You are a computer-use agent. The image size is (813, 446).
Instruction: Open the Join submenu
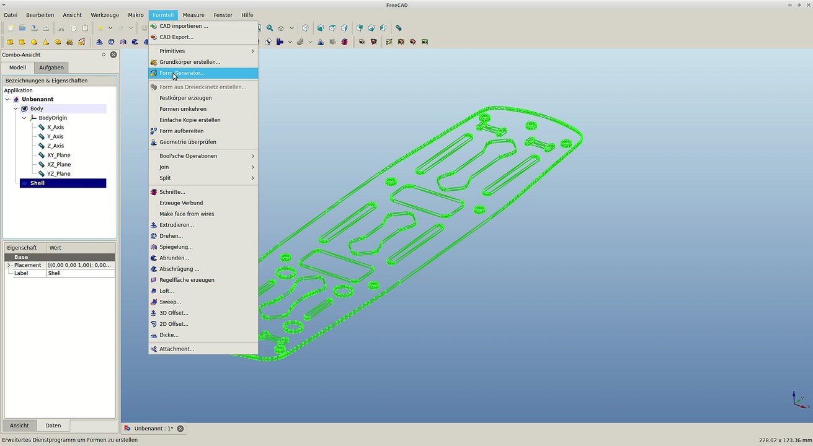pos(203,167)
